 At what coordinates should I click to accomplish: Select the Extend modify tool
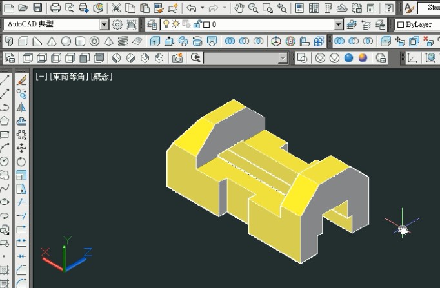tap(21, 216)
